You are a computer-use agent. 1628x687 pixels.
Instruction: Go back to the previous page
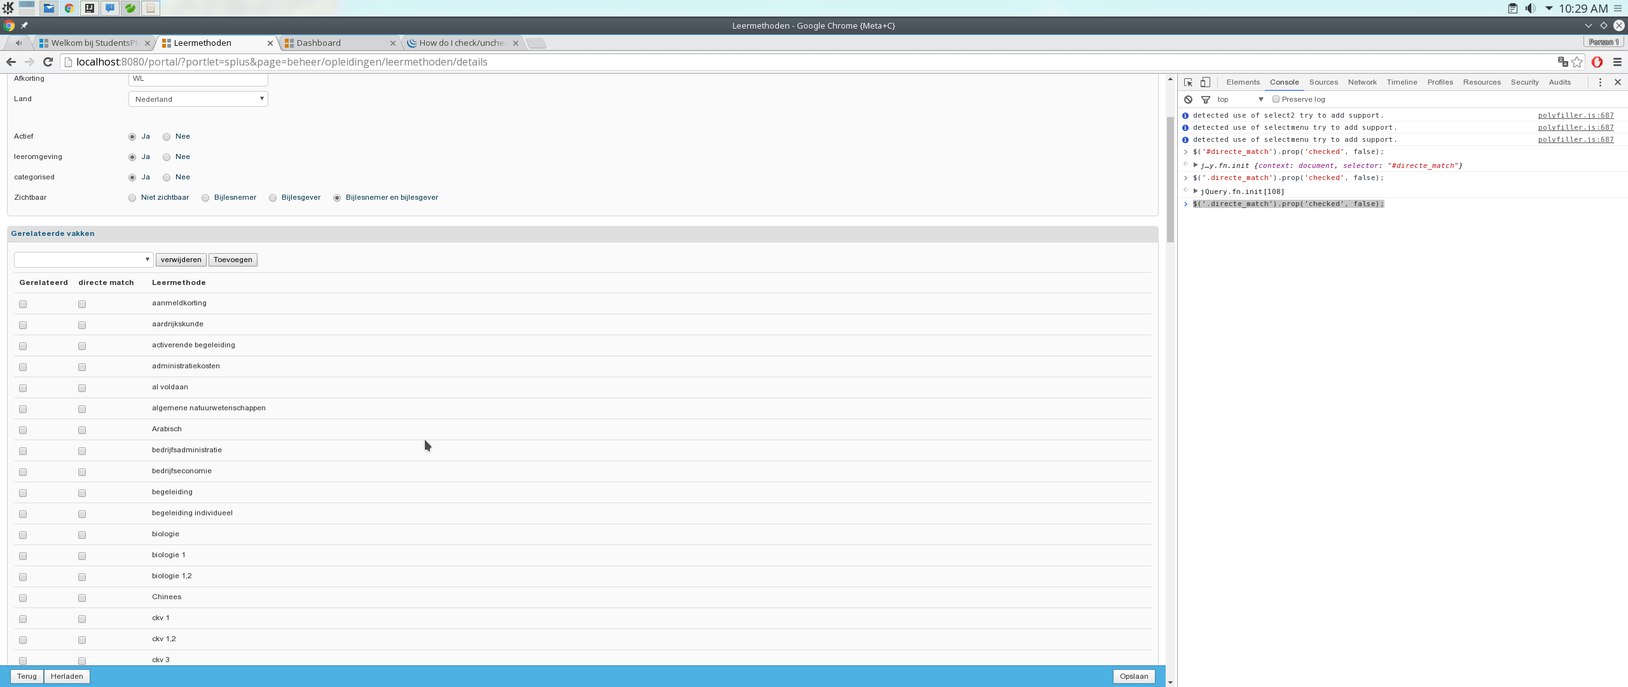point(11,62)
